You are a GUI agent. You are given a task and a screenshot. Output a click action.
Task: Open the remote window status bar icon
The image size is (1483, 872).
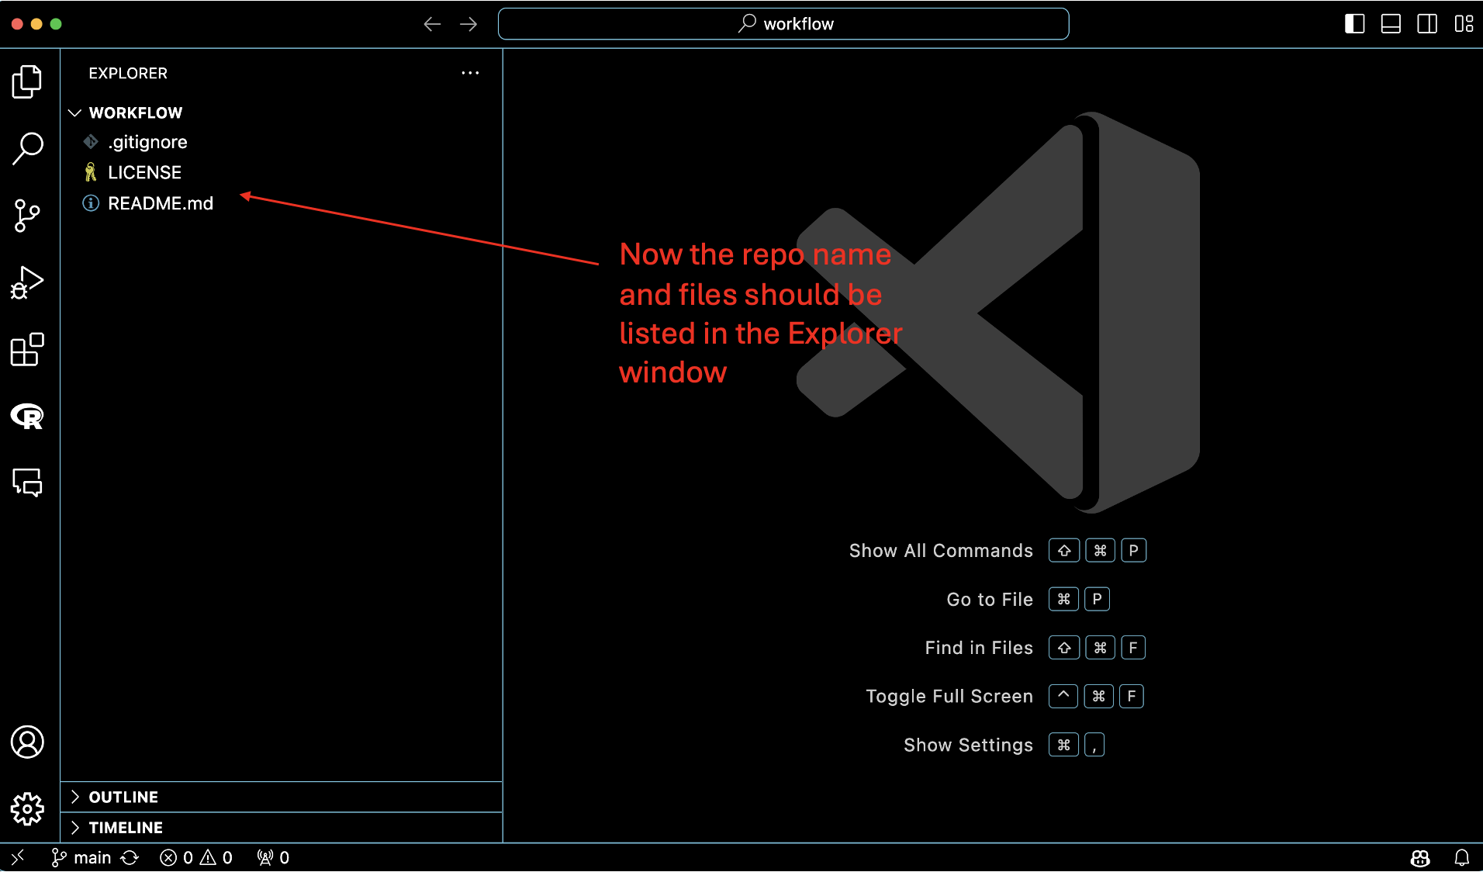coord(18,857)
